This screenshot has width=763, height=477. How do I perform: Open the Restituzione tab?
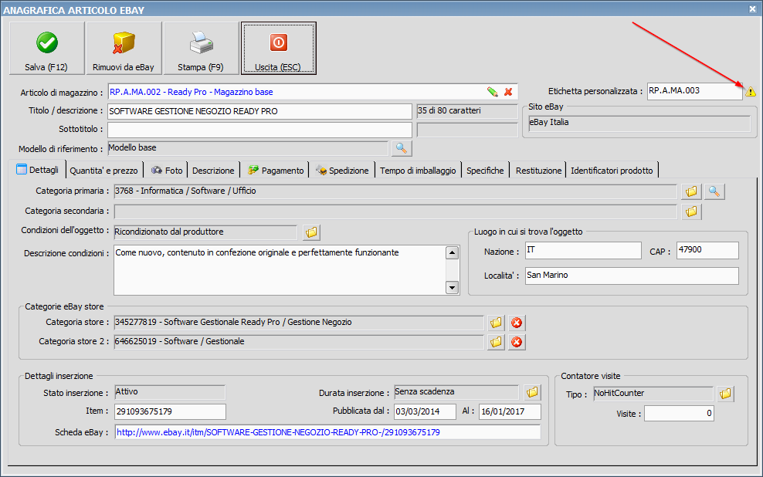(x=538, y=171)
